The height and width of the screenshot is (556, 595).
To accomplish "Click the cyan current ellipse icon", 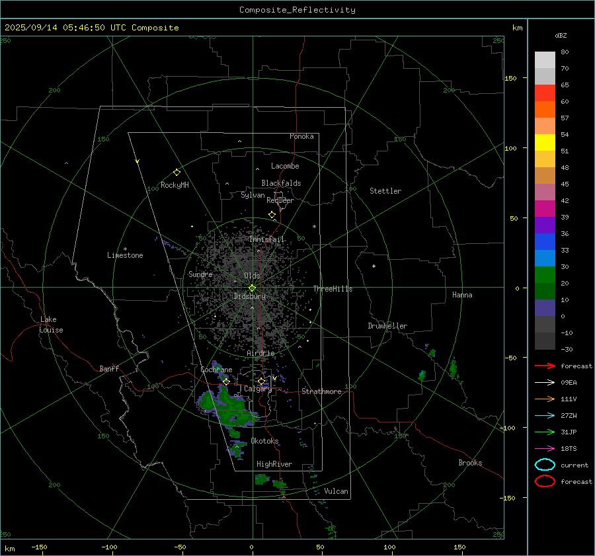I will tap(545, 465).
